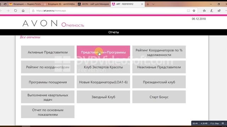Open the Звездный Клуб report
227x127 pixels.
click(x=103, y=97)
